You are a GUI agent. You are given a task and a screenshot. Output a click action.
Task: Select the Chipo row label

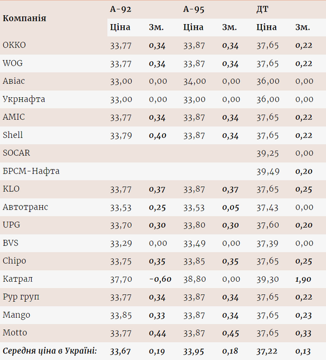14,261
